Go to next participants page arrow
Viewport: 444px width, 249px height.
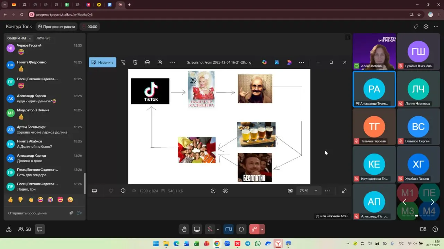tap(432, 202)
